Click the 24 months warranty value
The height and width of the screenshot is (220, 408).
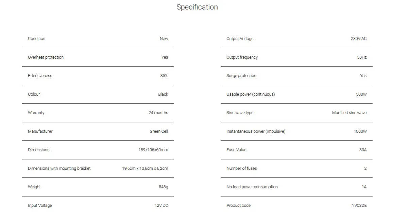coord(158,113)
